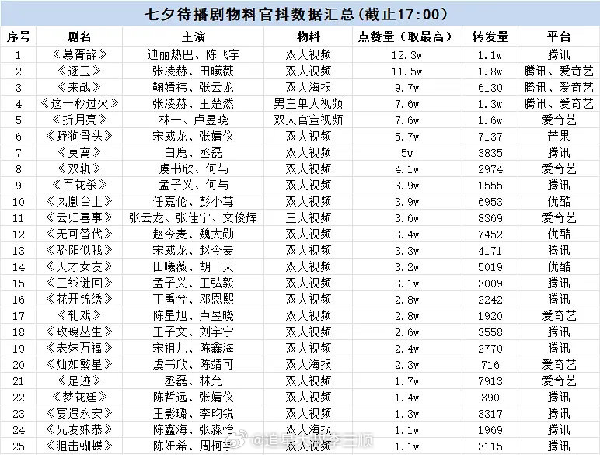Click the shares value 6130
The height and width of the screenshot is (455, 600).
pyautogui.click(x=490, y=88)
